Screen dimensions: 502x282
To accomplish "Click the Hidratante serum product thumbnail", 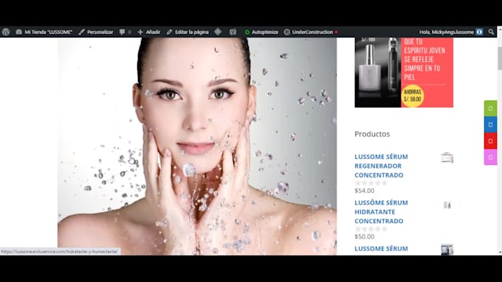I will click(447, 205).
